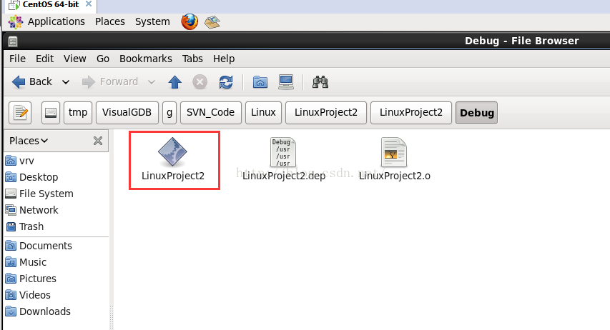Open the Tabs menu
Viewport: 610px width, 330px height.
[x=192, y=59]
